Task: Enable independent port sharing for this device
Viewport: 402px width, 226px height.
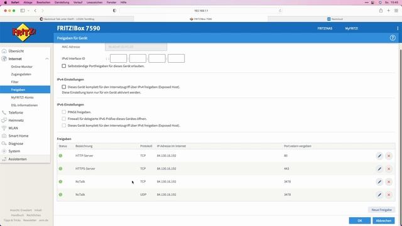Action: click(x=64, y=66)
